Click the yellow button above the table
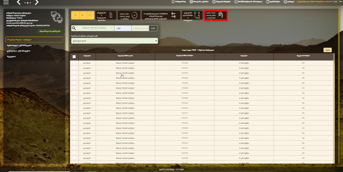Image resolution: width=343 pixels, height=172 pixels. (x=328, y=50)
